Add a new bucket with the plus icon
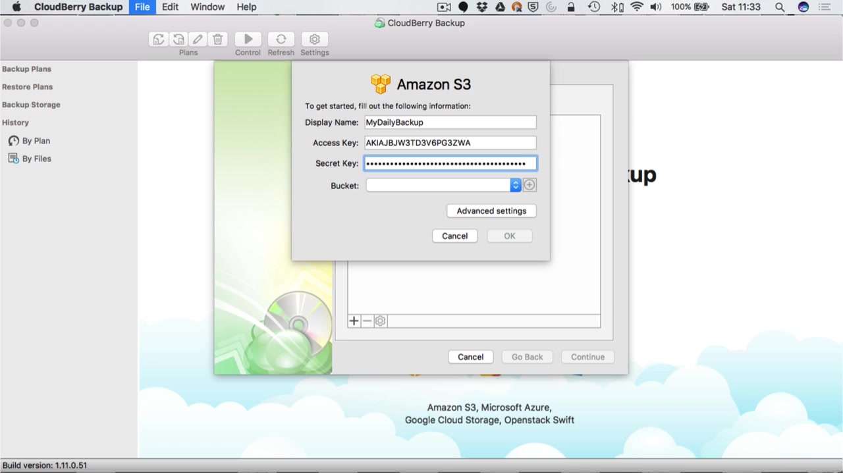 (x=530, y=186)
